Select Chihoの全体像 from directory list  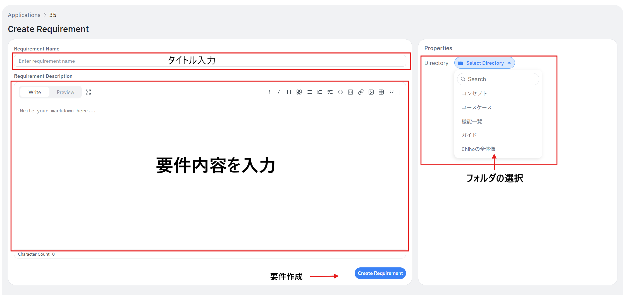pyautogui.click(x=478, y=149)
